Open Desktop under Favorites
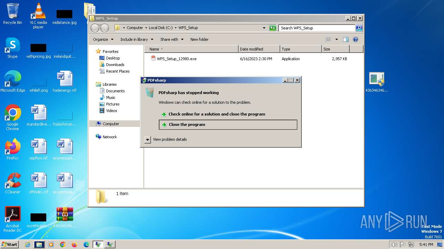This screenshot has width=444, height=249. (x=113, y=58)
